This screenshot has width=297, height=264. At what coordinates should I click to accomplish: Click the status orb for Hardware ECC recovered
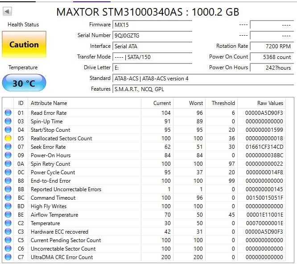8,231
